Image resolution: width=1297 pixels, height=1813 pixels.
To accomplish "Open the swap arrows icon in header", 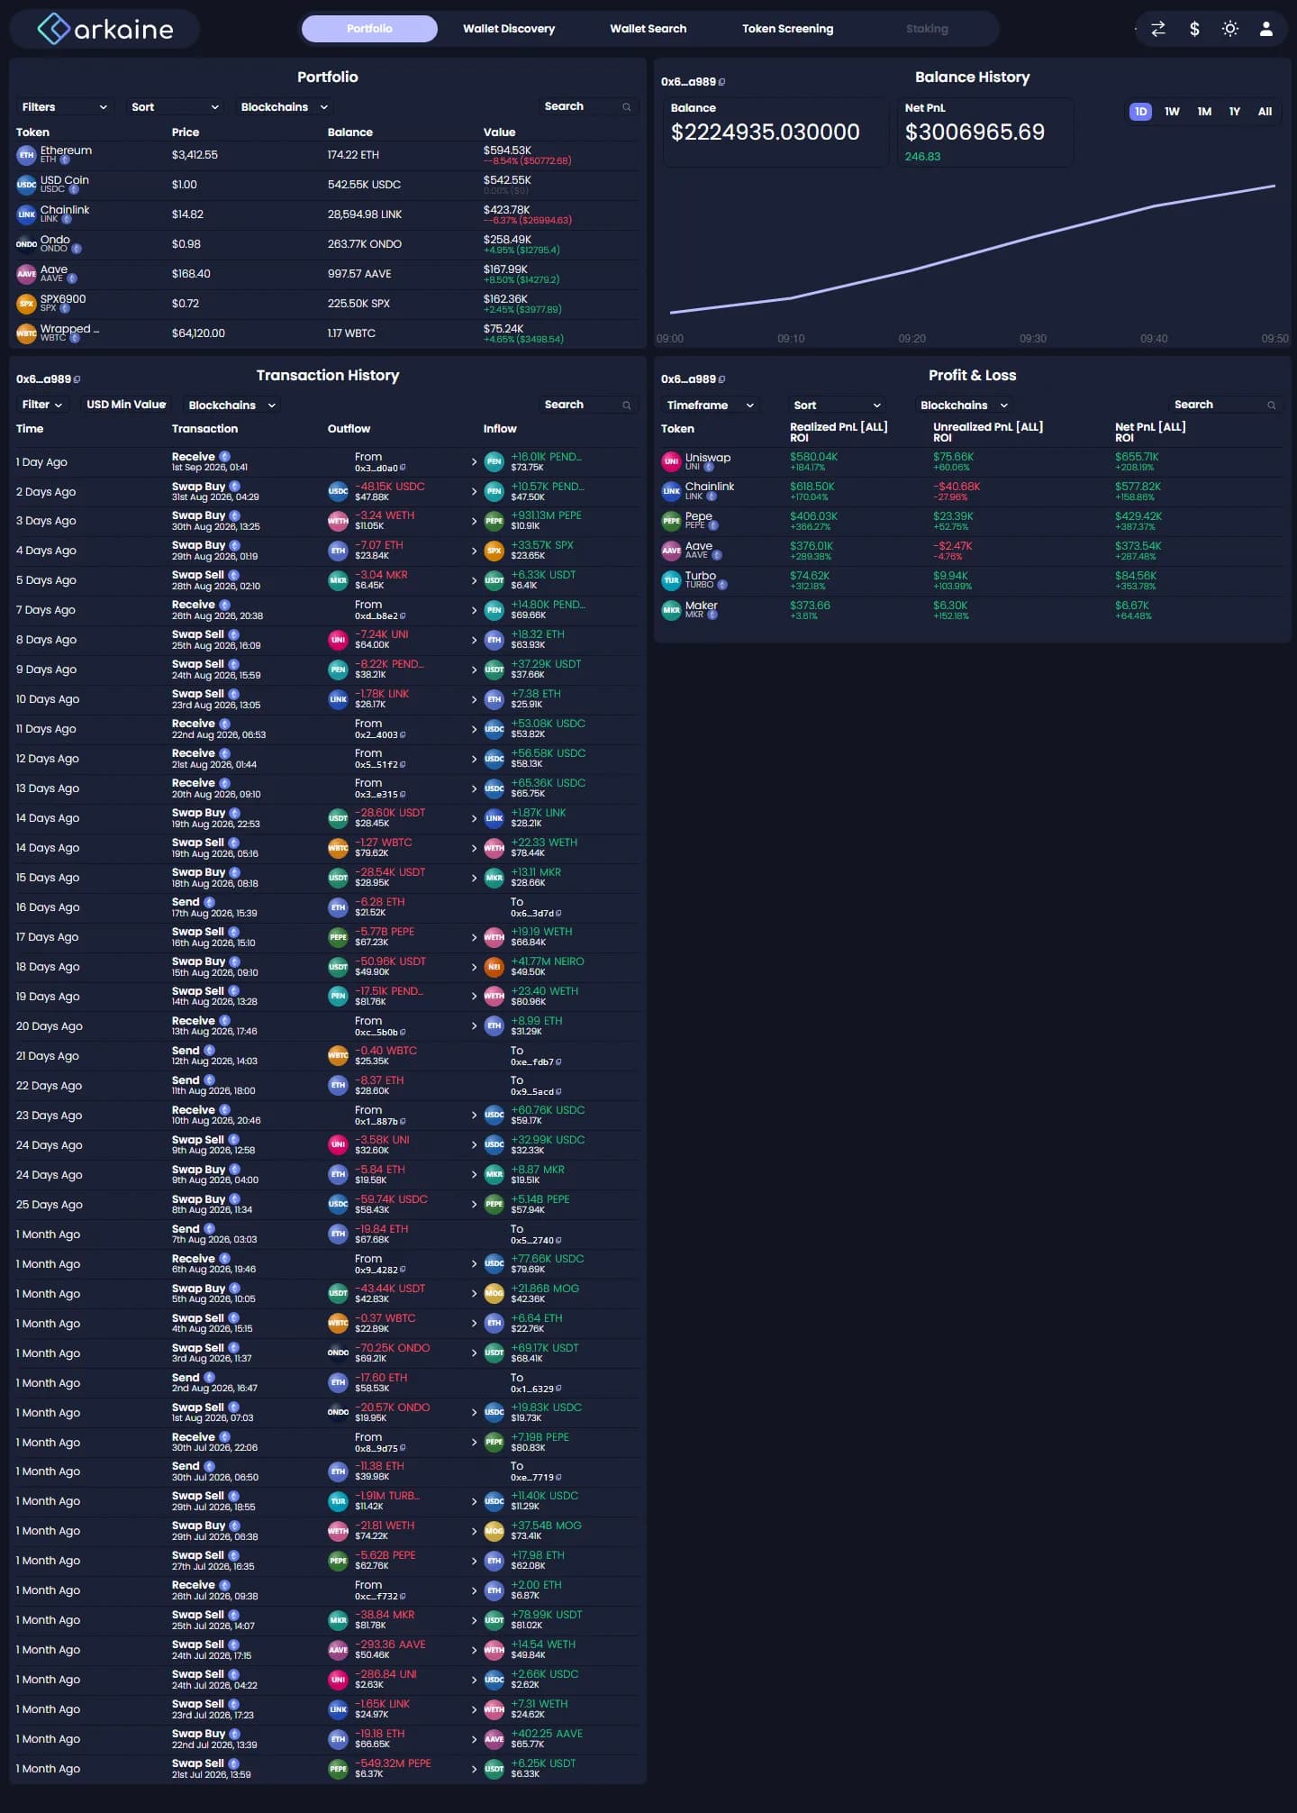I will 1158,29.
